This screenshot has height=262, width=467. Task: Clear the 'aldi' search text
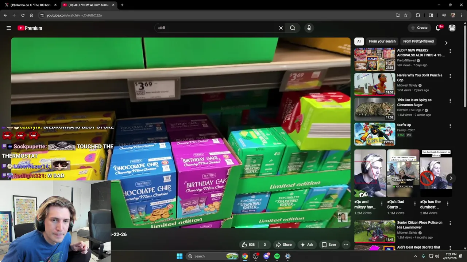281,28
